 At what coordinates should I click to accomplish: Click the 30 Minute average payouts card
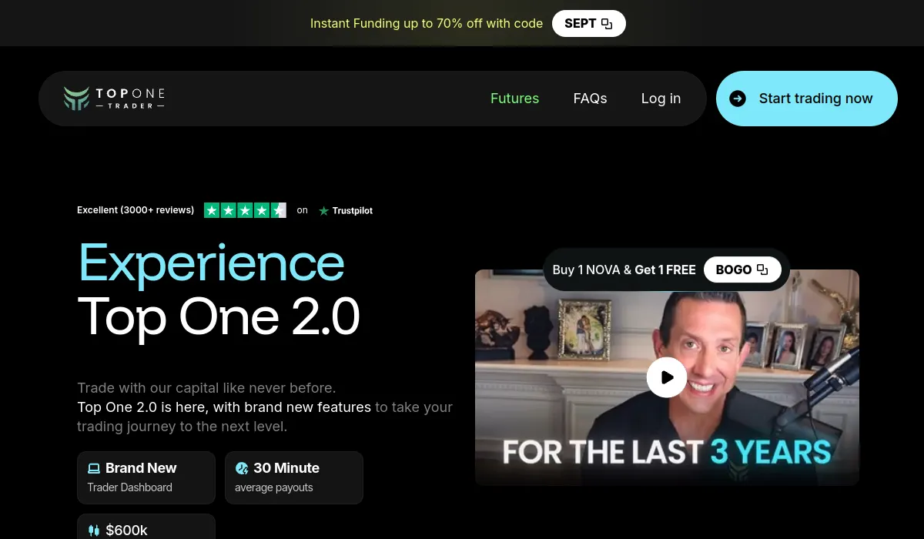click(x=294, y=477)
